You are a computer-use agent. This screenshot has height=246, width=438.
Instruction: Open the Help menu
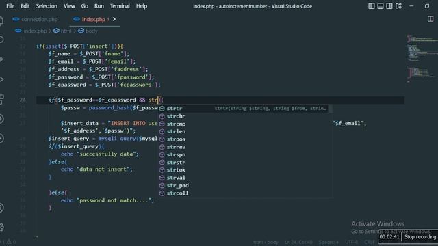[x=142, y=6]
